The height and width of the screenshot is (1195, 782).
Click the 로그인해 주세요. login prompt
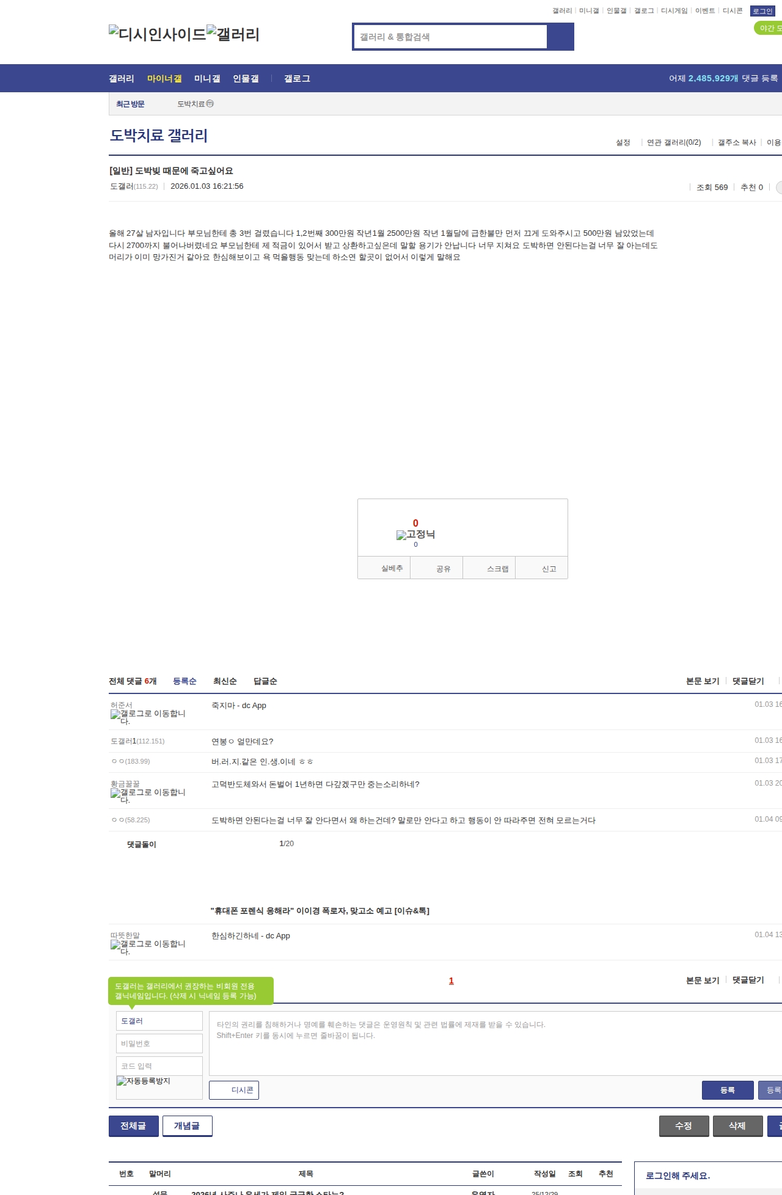678,1175
